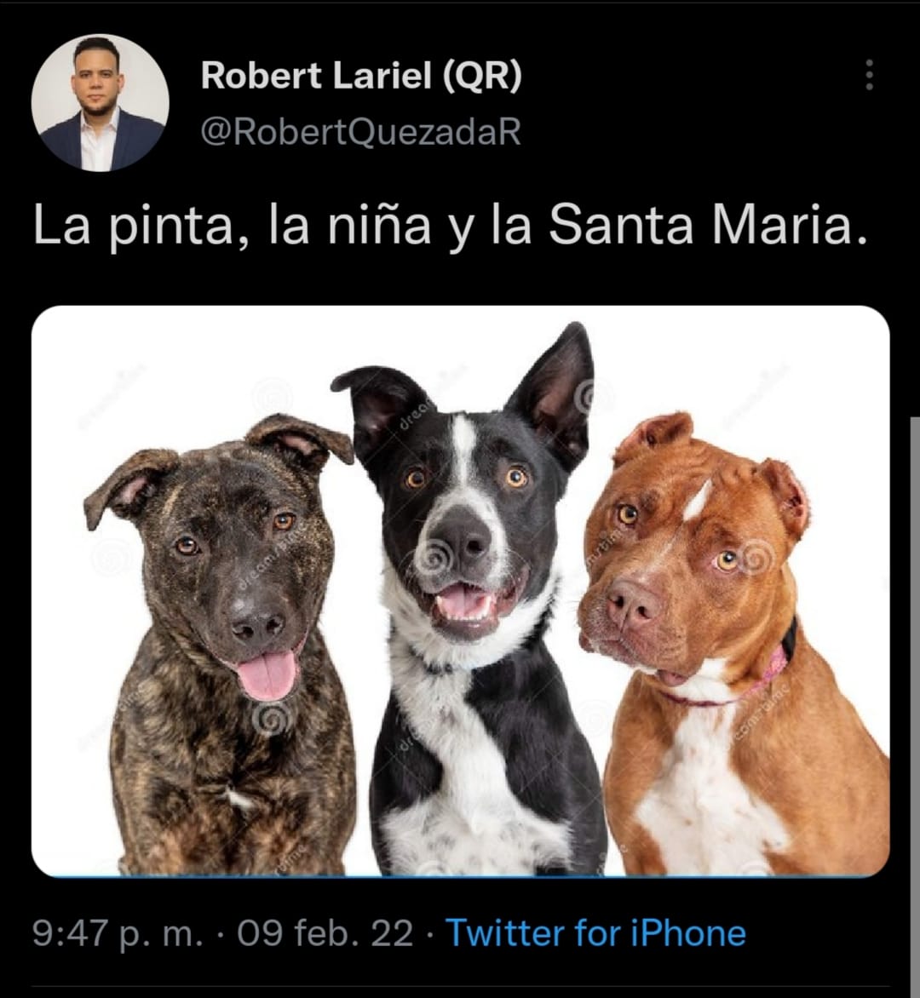Viewport: 920px width, 998px height.
Task: Click the word niña in the tweet
Action: click(379, 226)
